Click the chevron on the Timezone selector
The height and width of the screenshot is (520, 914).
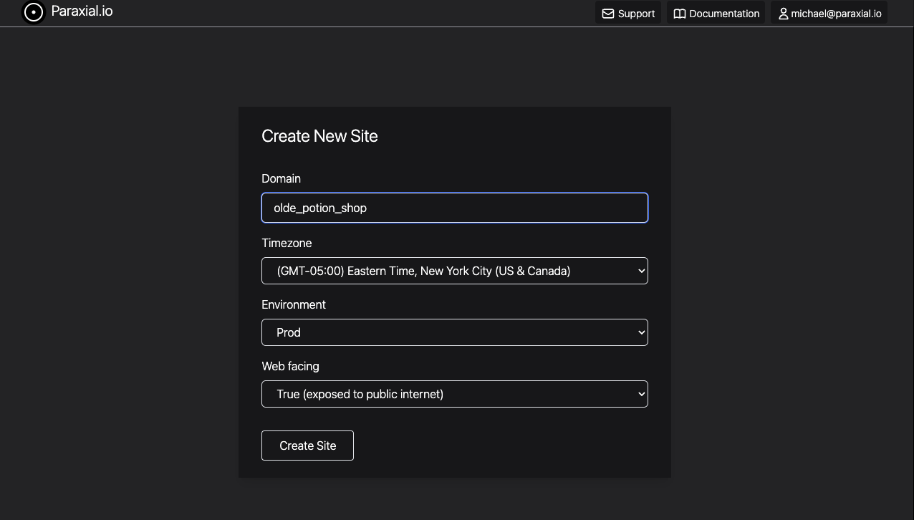(x=641, y=271)
